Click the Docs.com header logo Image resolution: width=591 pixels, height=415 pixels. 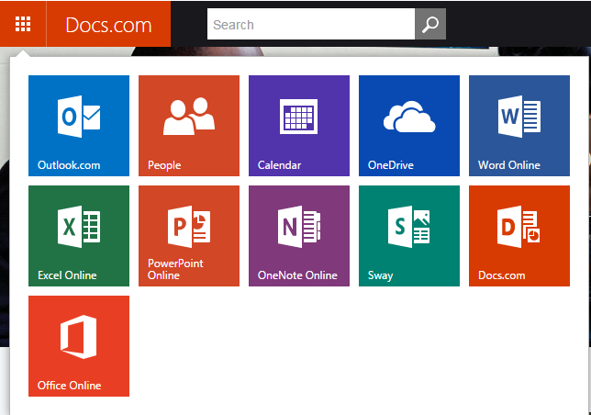point(108,25)
